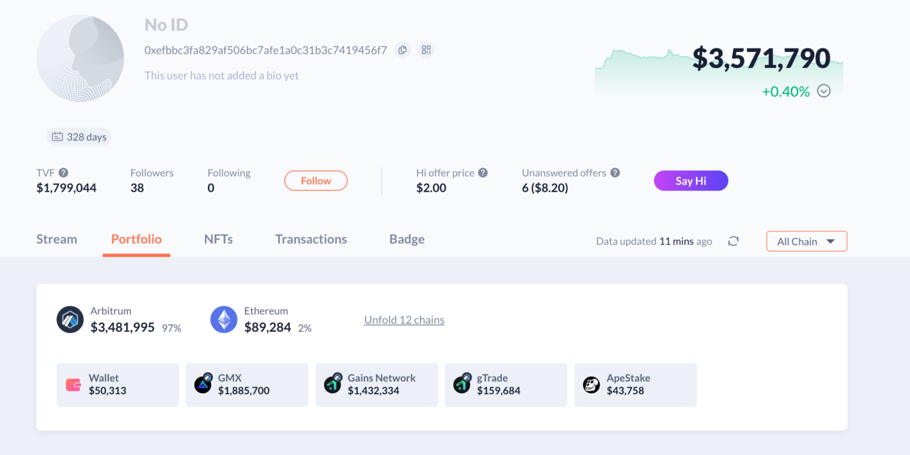Click the Unanswered offers help icon

(615, 173)
